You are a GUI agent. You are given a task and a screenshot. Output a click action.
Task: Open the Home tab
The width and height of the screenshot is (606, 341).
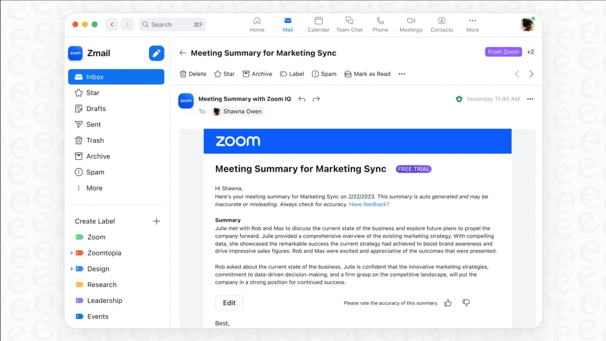click(x=257, y=24)
